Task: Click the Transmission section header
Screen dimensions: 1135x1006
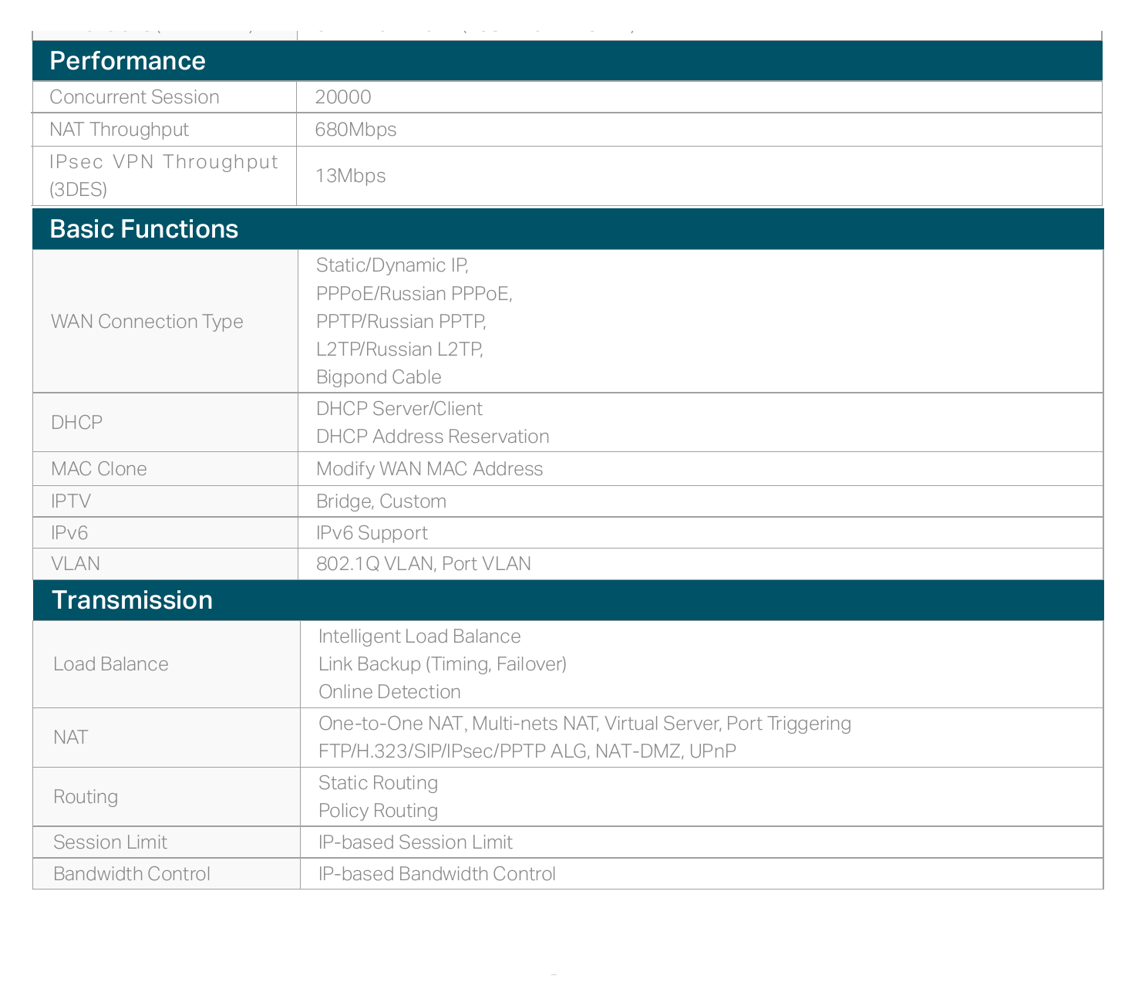Action: click(567, 600)
